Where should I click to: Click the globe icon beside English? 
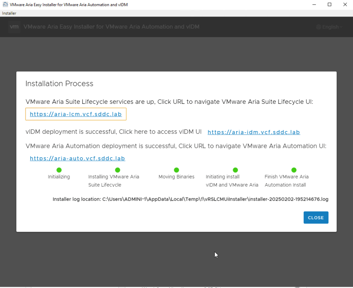point(318,27)
